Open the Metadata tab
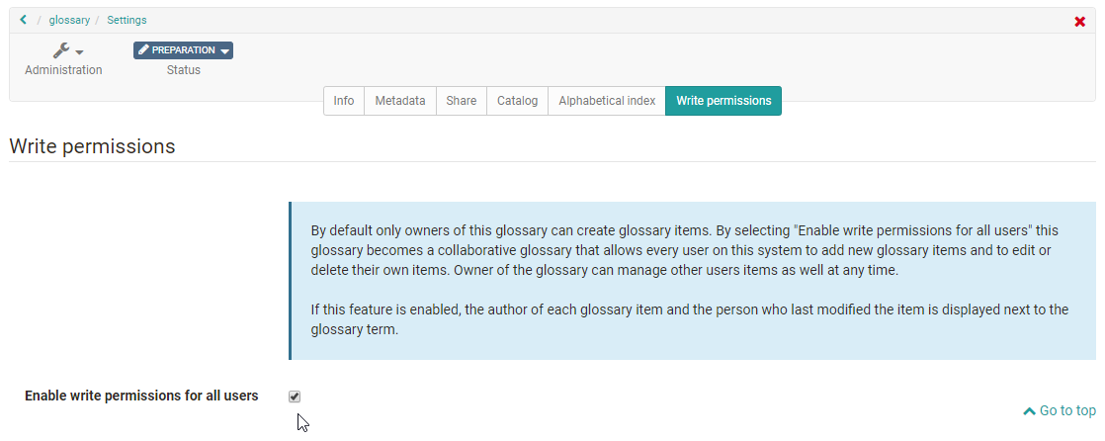1105x441 pixels. [400, 101]
